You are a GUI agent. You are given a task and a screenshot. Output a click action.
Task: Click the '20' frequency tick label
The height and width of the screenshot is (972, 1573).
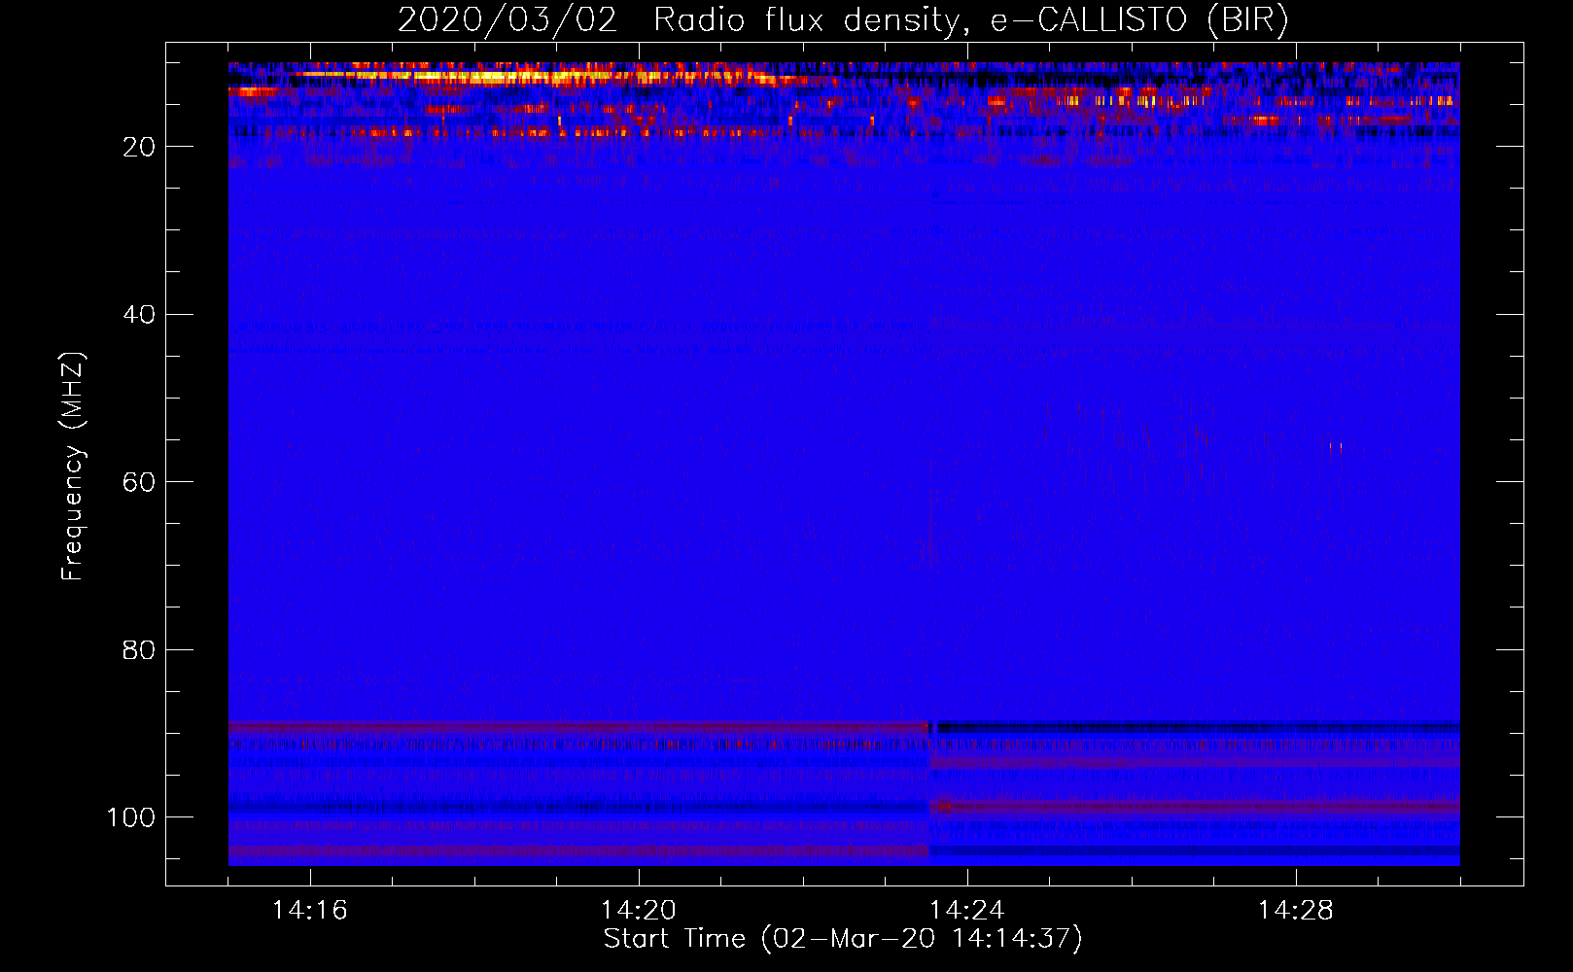pyautogui.click(x=139, y=147)
